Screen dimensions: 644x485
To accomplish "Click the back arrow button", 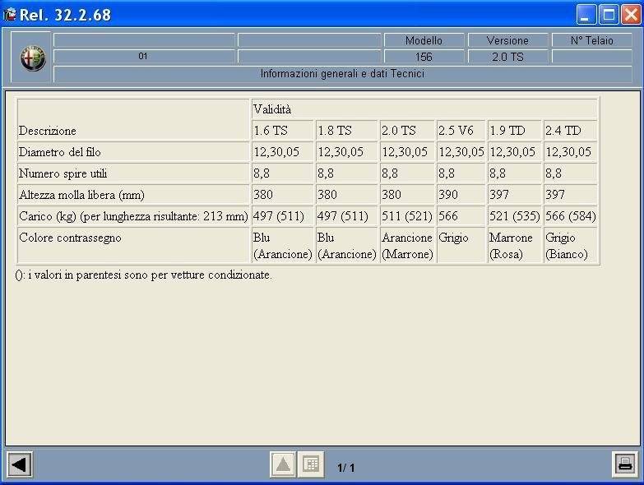I will tap(19, 465).
